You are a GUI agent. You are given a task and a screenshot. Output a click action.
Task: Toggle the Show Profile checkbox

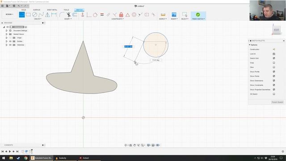click(x=274, y=72)
